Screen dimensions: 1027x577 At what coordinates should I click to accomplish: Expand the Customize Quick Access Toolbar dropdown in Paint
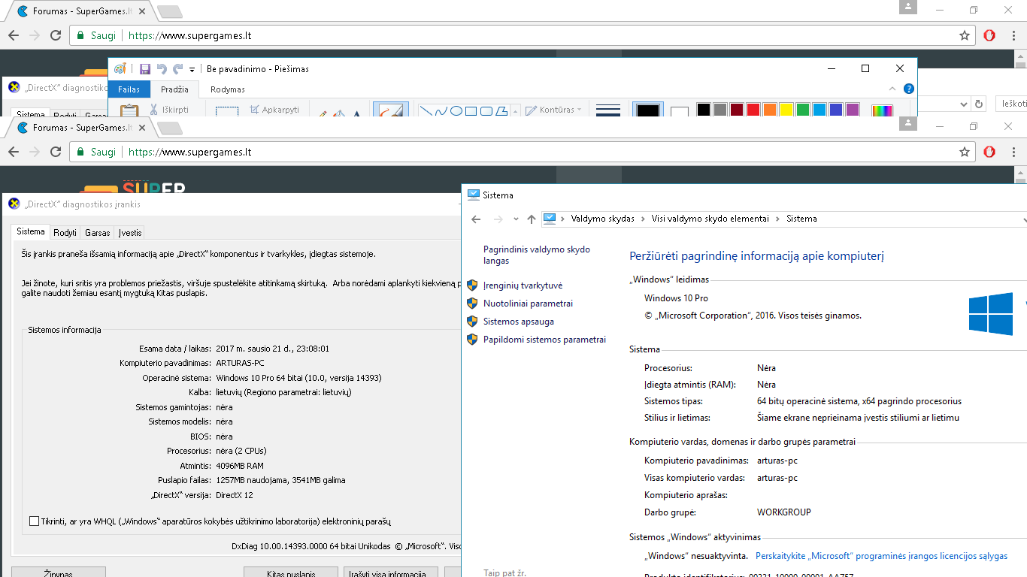tap(192, 69)
